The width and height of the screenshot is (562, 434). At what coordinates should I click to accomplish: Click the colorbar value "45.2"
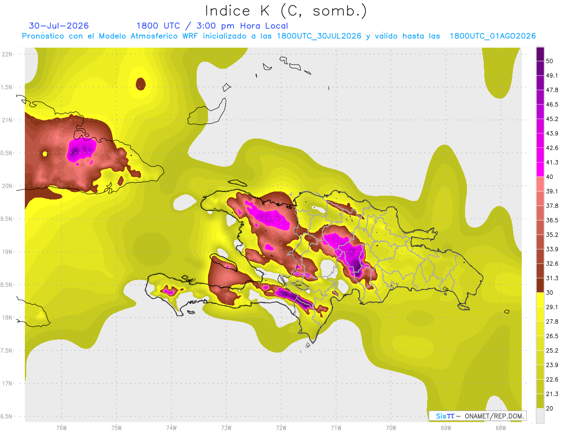552,119
